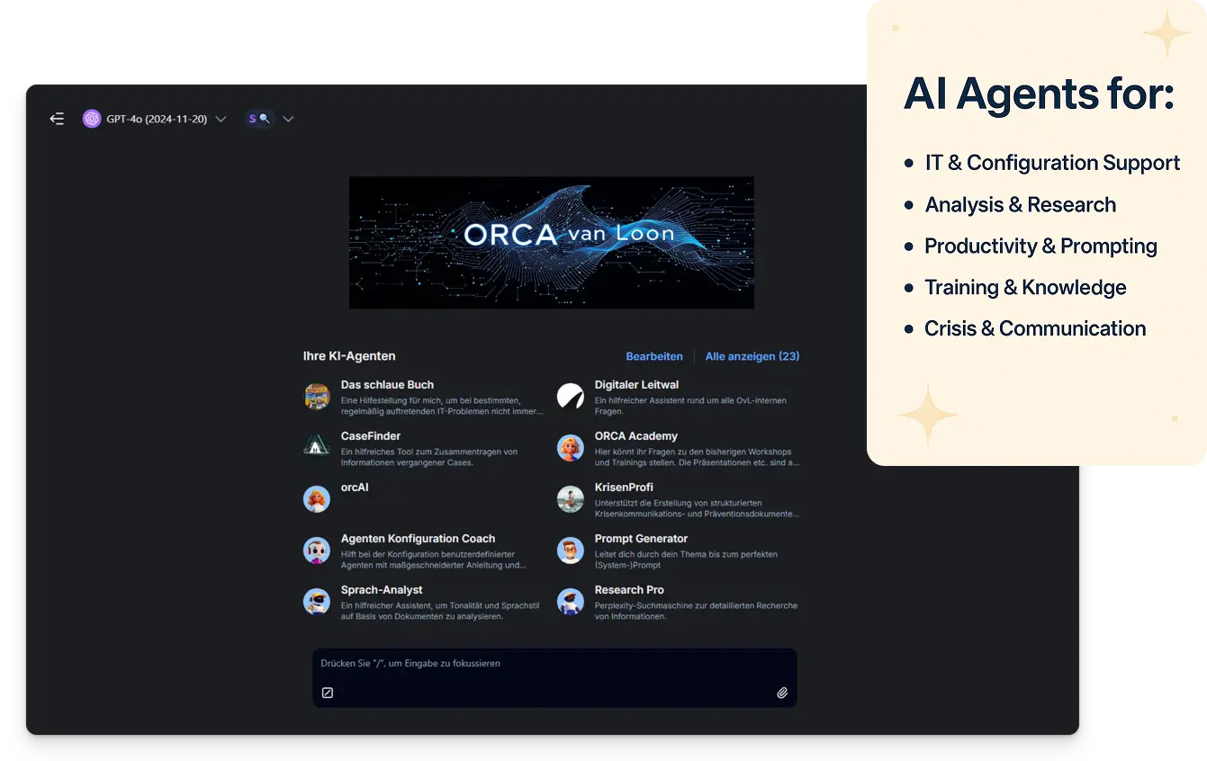Open the CaseFinder agent title
The width and height of the screenshot is (1207, 761).
coord(371,436)
